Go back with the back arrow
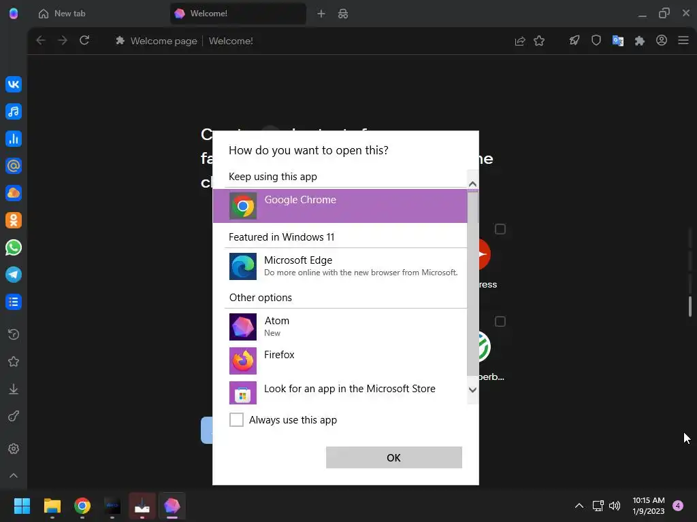The image size is (697, 522). pyautogui.click(x=41, y=40)
